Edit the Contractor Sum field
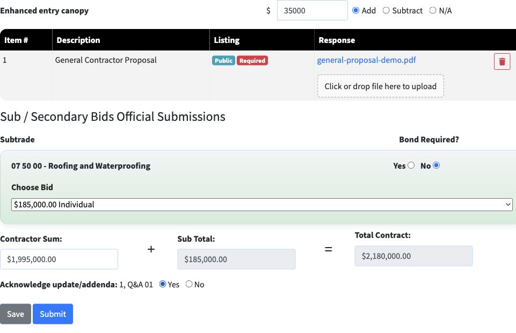516x333 pixels. click(59, 259)
